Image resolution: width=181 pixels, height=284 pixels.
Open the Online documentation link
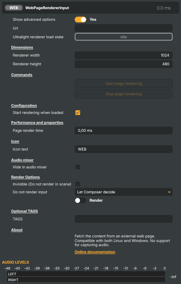[x=95, y=252]
